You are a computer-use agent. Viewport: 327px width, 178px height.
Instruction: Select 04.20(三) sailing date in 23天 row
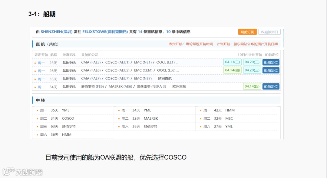coord(252,62)
